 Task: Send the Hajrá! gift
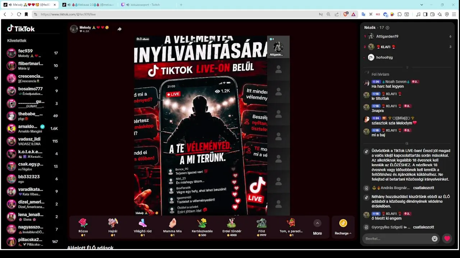point(113,227)
